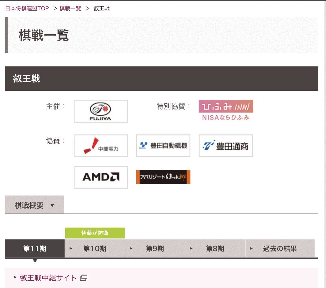
Task: Click the 棋戦一覧 page title
Action: (44, 35)
